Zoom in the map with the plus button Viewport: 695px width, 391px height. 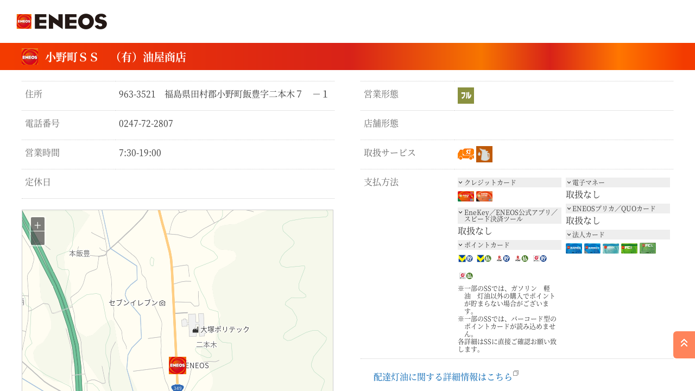(x=37, y=224)
